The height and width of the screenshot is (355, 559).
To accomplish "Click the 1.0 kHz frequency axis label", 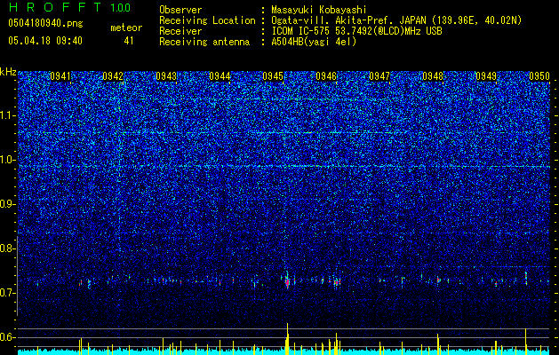I will pos(8,160).
